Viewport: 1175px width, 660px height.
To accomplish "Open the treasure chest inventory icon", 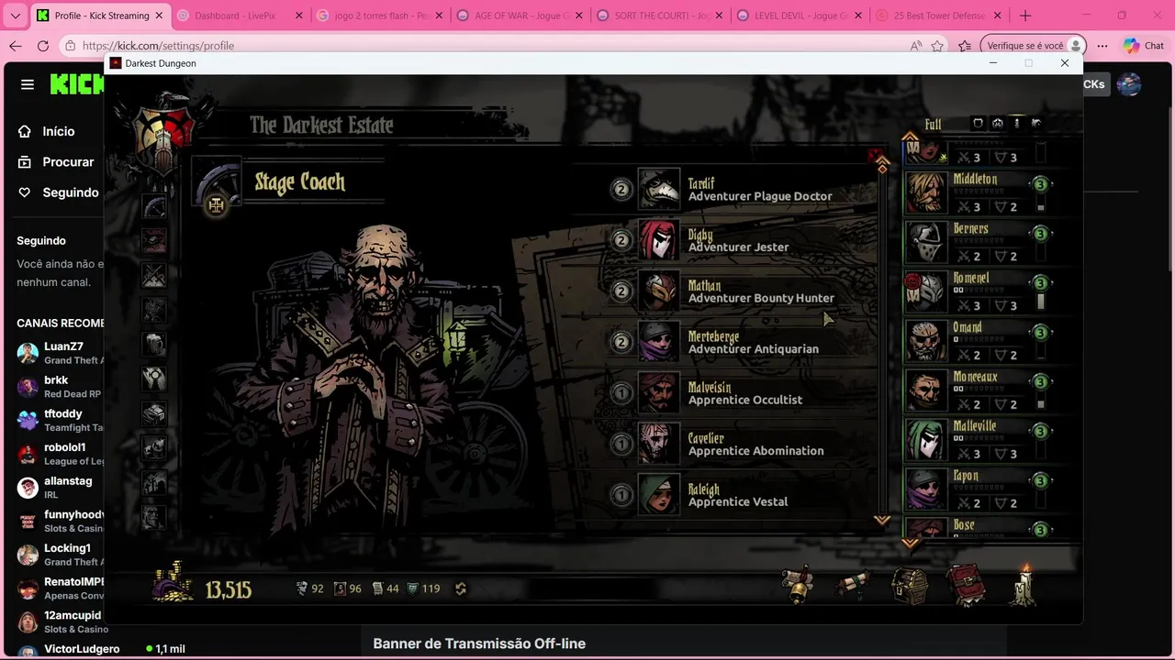I will coord(910,586).
